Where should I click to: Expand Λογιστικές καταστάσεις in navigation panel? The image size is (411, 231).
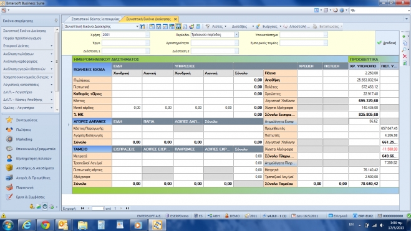click(51, 85)
